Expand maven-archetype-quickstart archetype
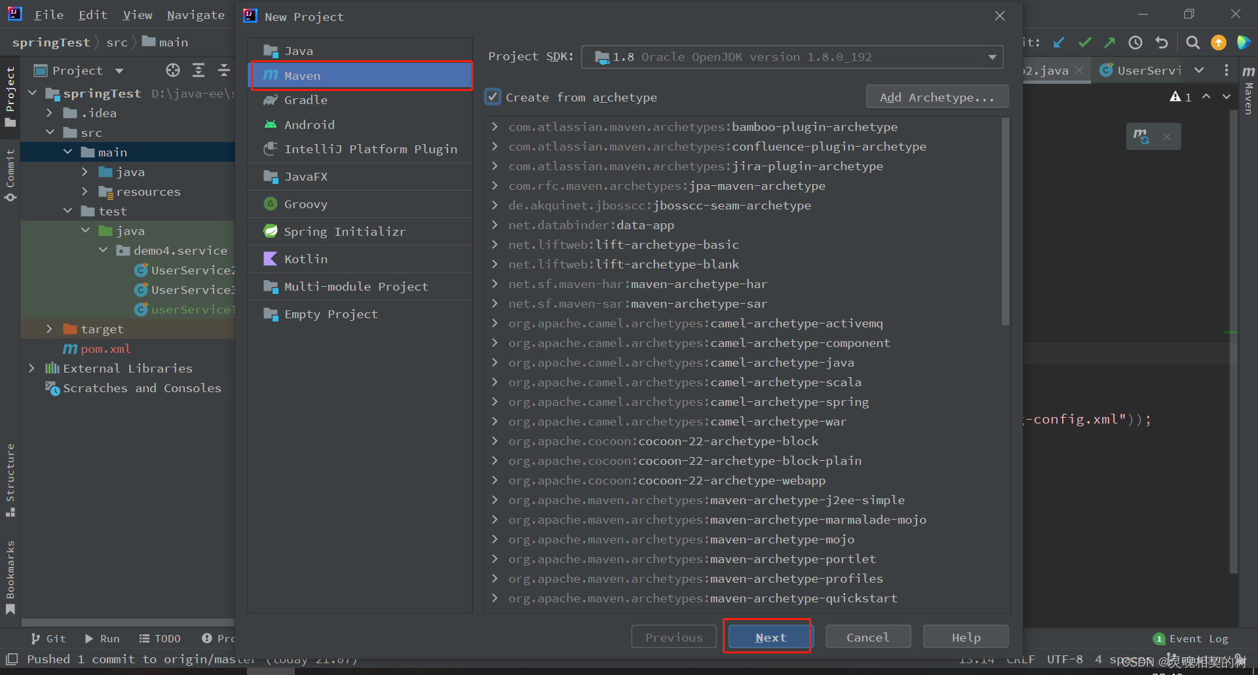This screenshot has height=675, width=1258. 495,598
